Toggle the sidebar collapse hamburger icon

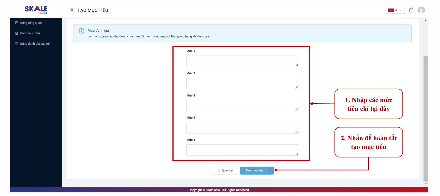tap(72, 10)
